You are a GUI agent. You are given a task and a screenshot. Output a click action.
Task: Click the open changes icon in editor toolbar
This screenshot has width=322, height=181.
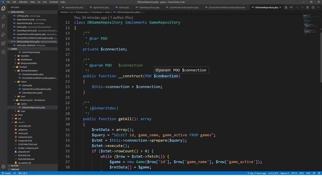click(286, 8)
